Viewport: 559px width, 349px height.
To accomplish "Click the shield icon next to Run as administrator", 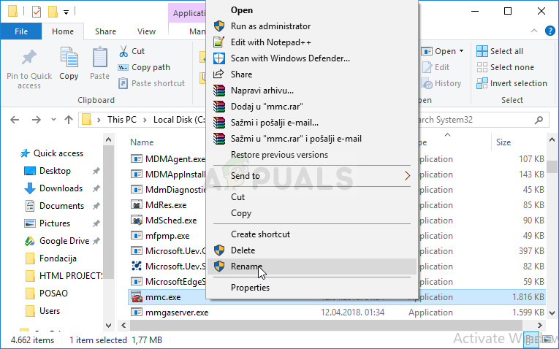I will point(219,26).
